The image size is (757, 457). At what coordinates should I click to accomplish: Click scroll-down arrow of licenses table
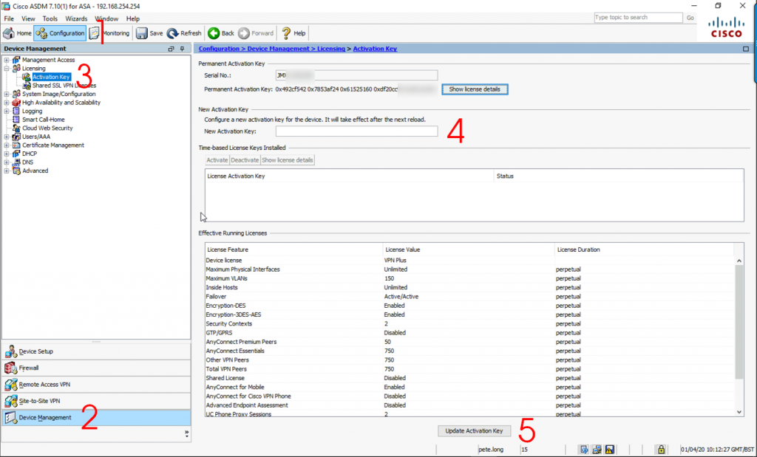(739, 412)
